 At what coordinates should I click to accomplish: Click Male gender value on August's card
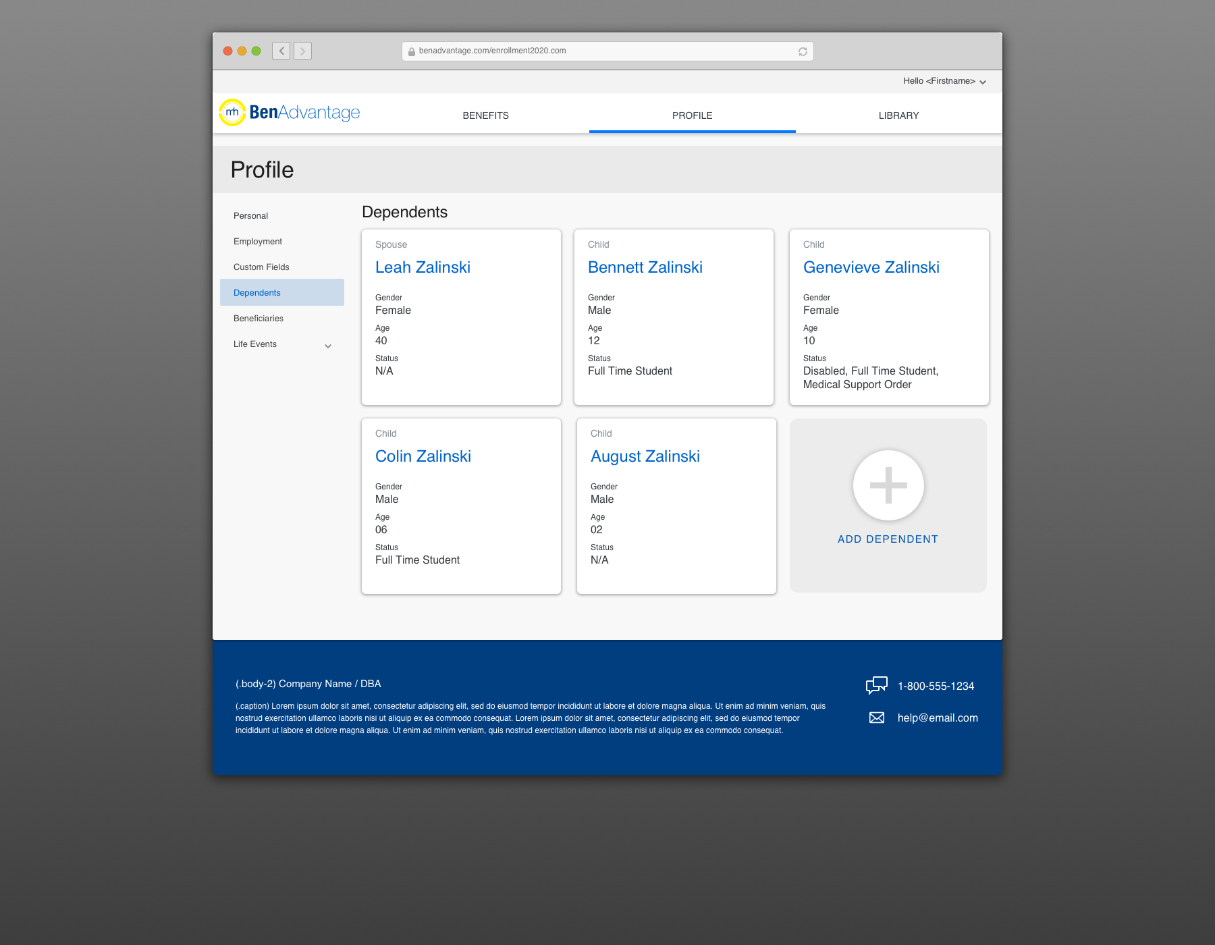[x=602, y=500]
